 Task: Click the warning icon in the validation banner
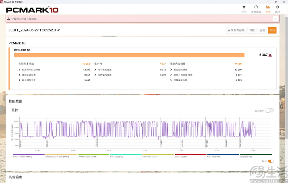8,19
